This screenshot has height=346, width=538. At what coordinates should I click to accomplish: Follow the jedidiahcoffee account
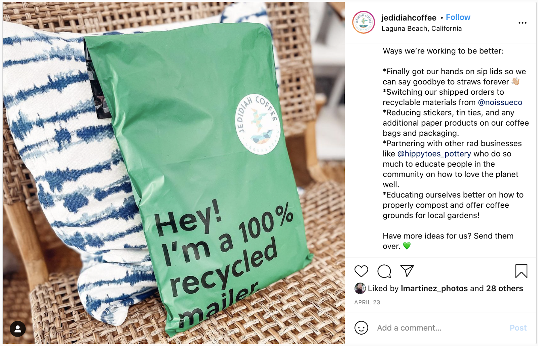[458, 17]
